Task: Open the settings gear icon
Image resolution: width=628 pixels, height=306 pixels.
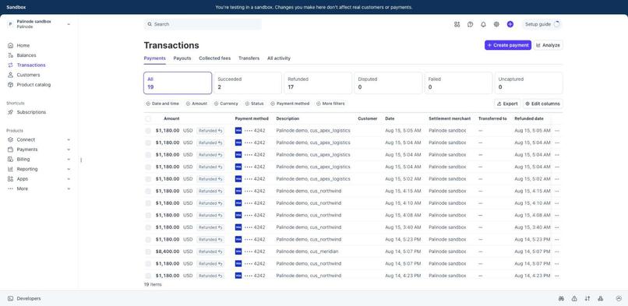Action: pyautogui.click(x=496, y=24)
